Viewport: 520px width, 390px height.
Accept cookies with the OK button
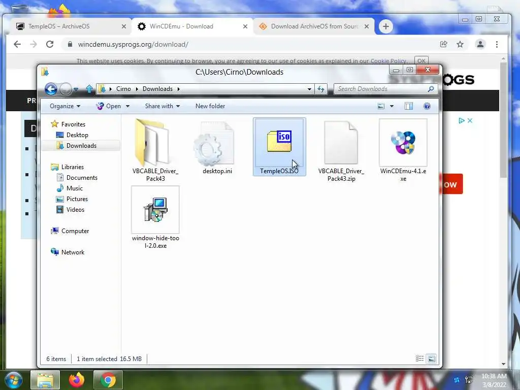click(x=421, y=61)
